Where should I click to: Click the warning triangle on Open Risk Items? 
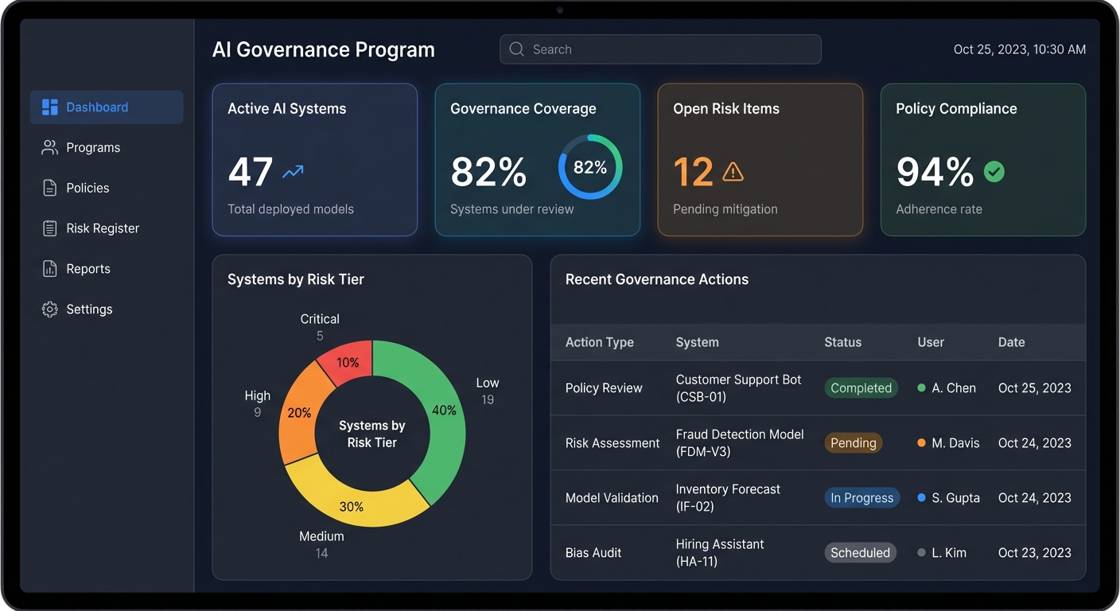pyautogui.click(x=732, y=171)
